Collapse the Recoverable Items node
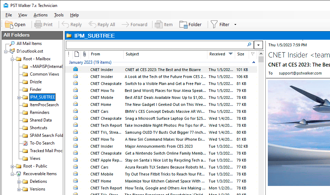Viewport: 330px width, 195px height. [13, 174]
